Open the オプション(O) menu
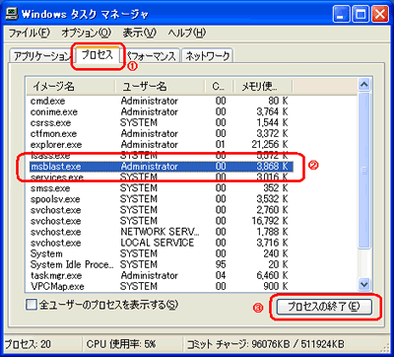 [x=87, y=33]
